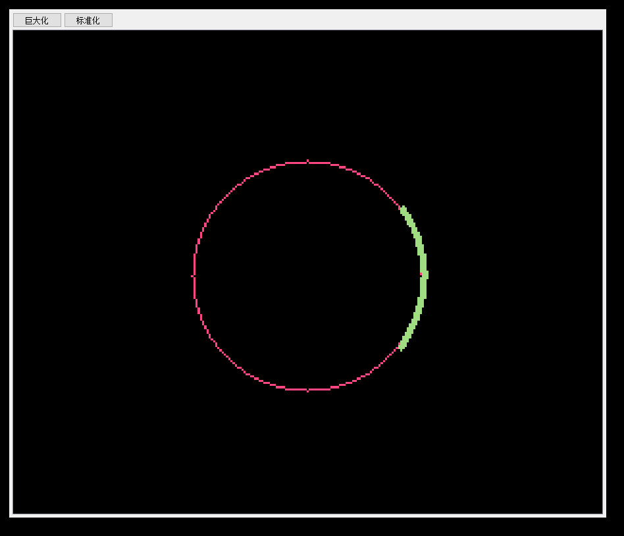Click the pink outline between top tick and green arc
The width and height of the screenshot is (624, 536).
(x=369, y=179)
